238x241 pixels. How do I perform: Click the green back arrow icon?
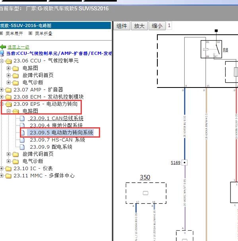point(3,47)
